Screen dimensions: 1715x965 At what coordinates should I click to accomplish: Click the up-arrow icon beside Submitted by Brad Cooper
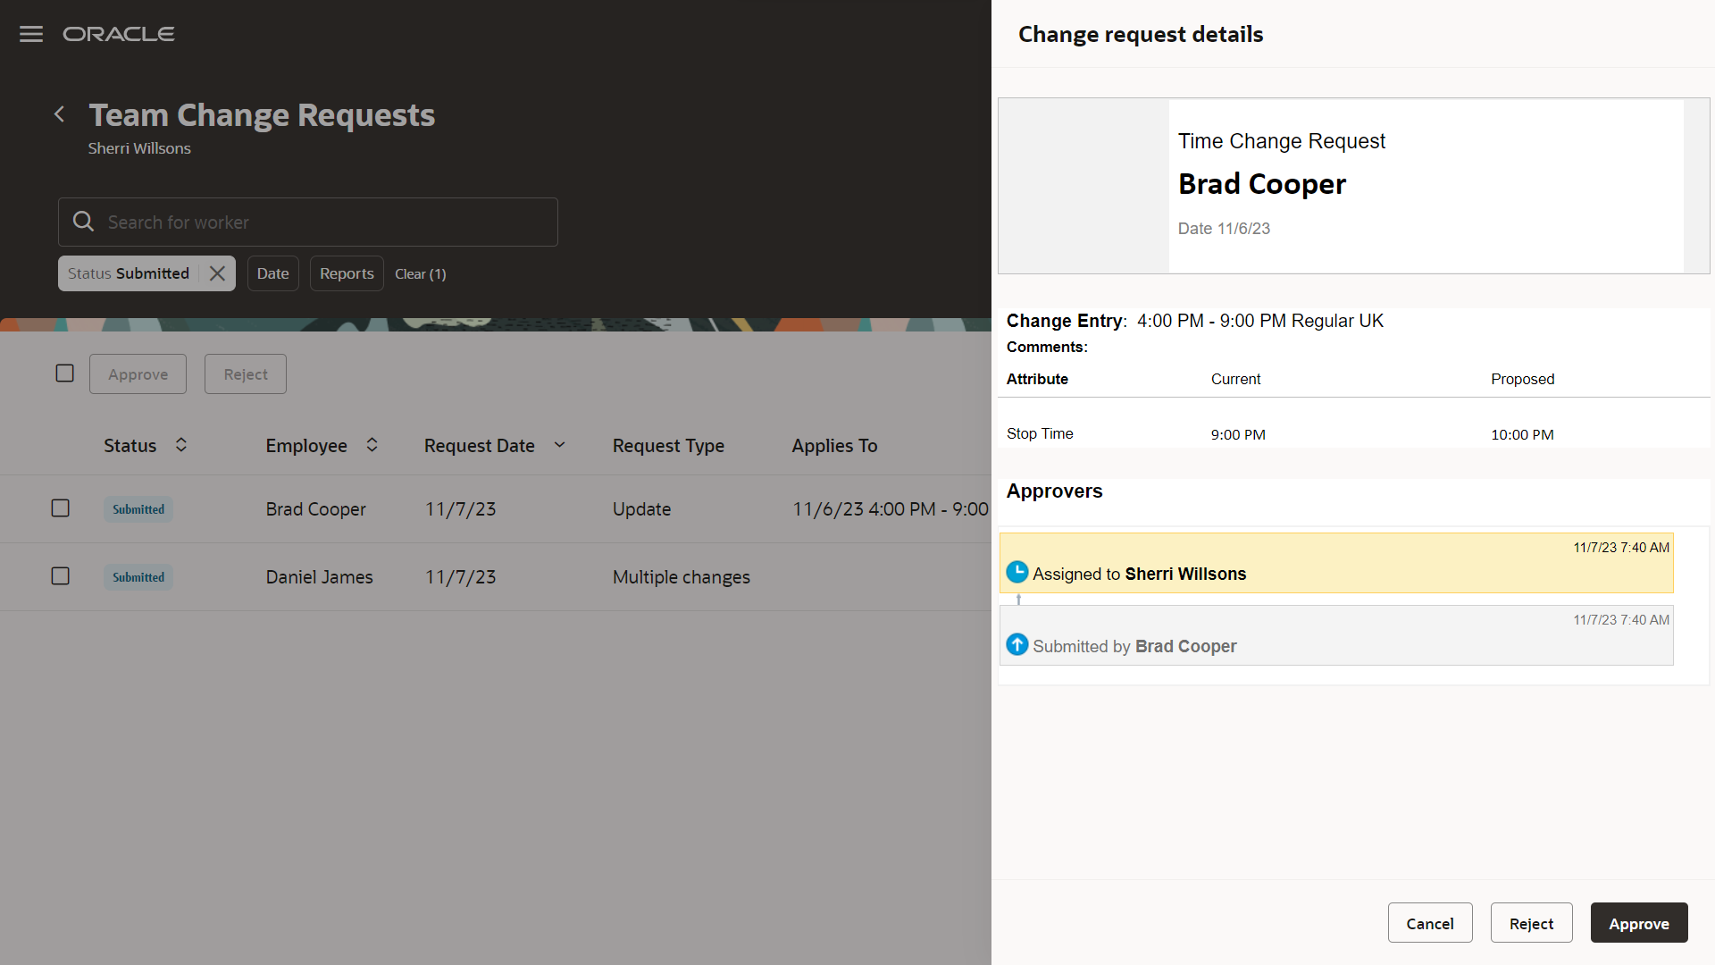1017,644
